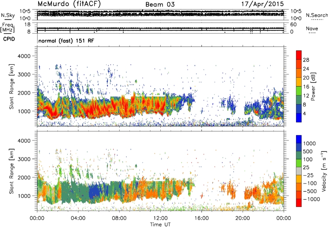
Task: Click the 'McMurdo (fitACF)' title text
Action: (x=69, y=4)
